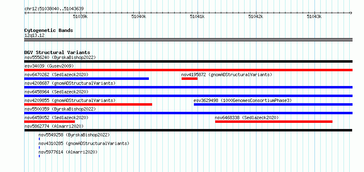Click the nsv4209855 red variant bar
Image resolution: width=364 pixels, height=172 pixels.
tap(88, 104)
